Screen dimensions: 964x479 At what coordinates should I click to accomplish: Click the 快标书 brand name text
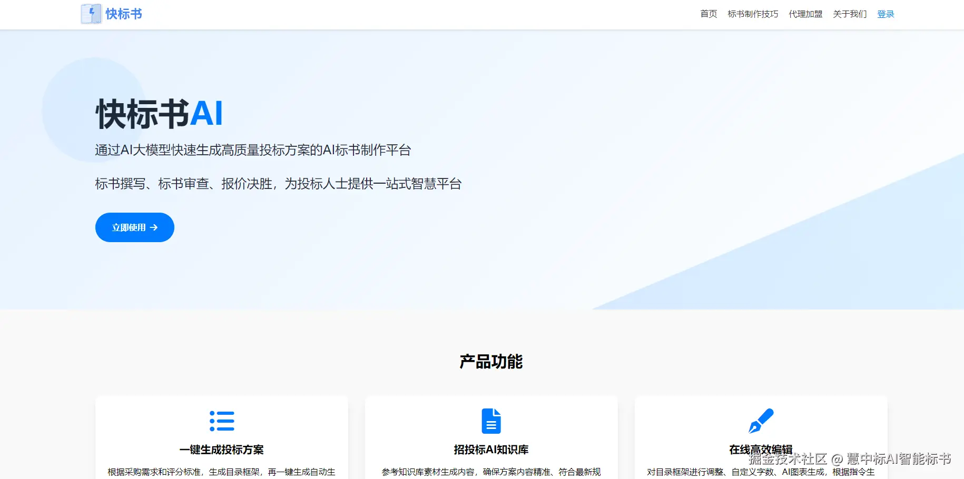(x=125, y=13)
